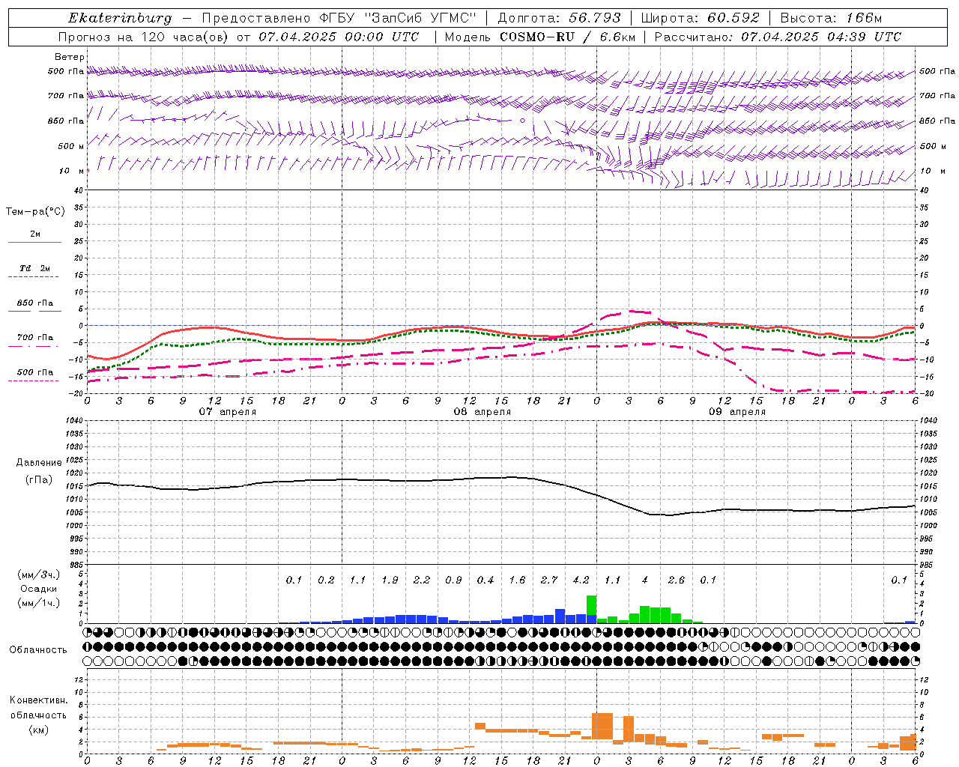The height and width of the screenshot is (767, 959).
Task: Click 'Прогноз на 120 часа(ов)' forecast start text
Action: pos(144,37)
